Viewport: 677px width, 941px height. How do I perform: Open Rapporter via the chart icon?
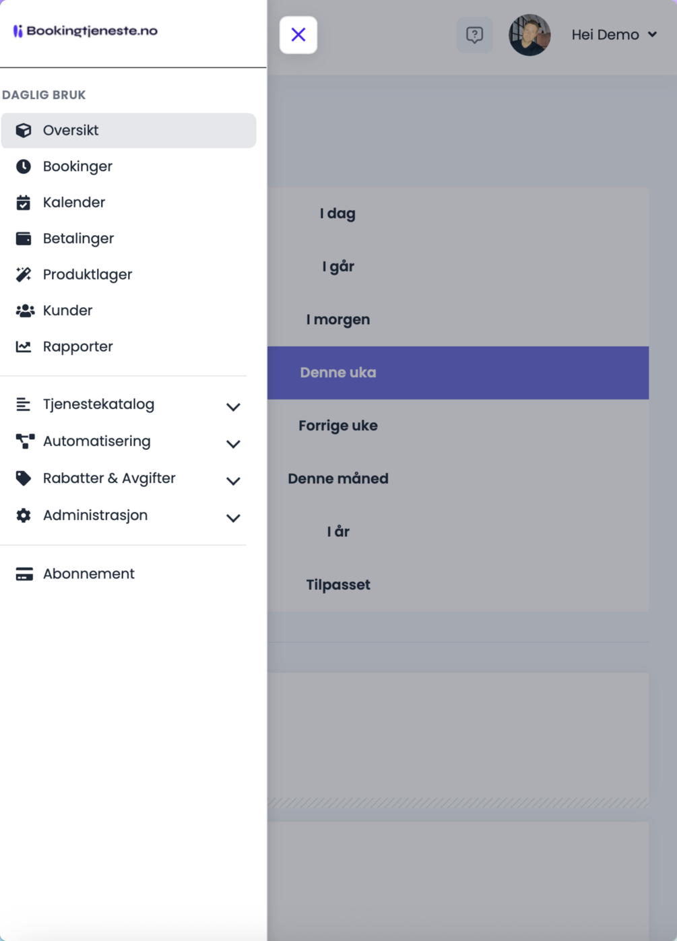click(24, 347)
